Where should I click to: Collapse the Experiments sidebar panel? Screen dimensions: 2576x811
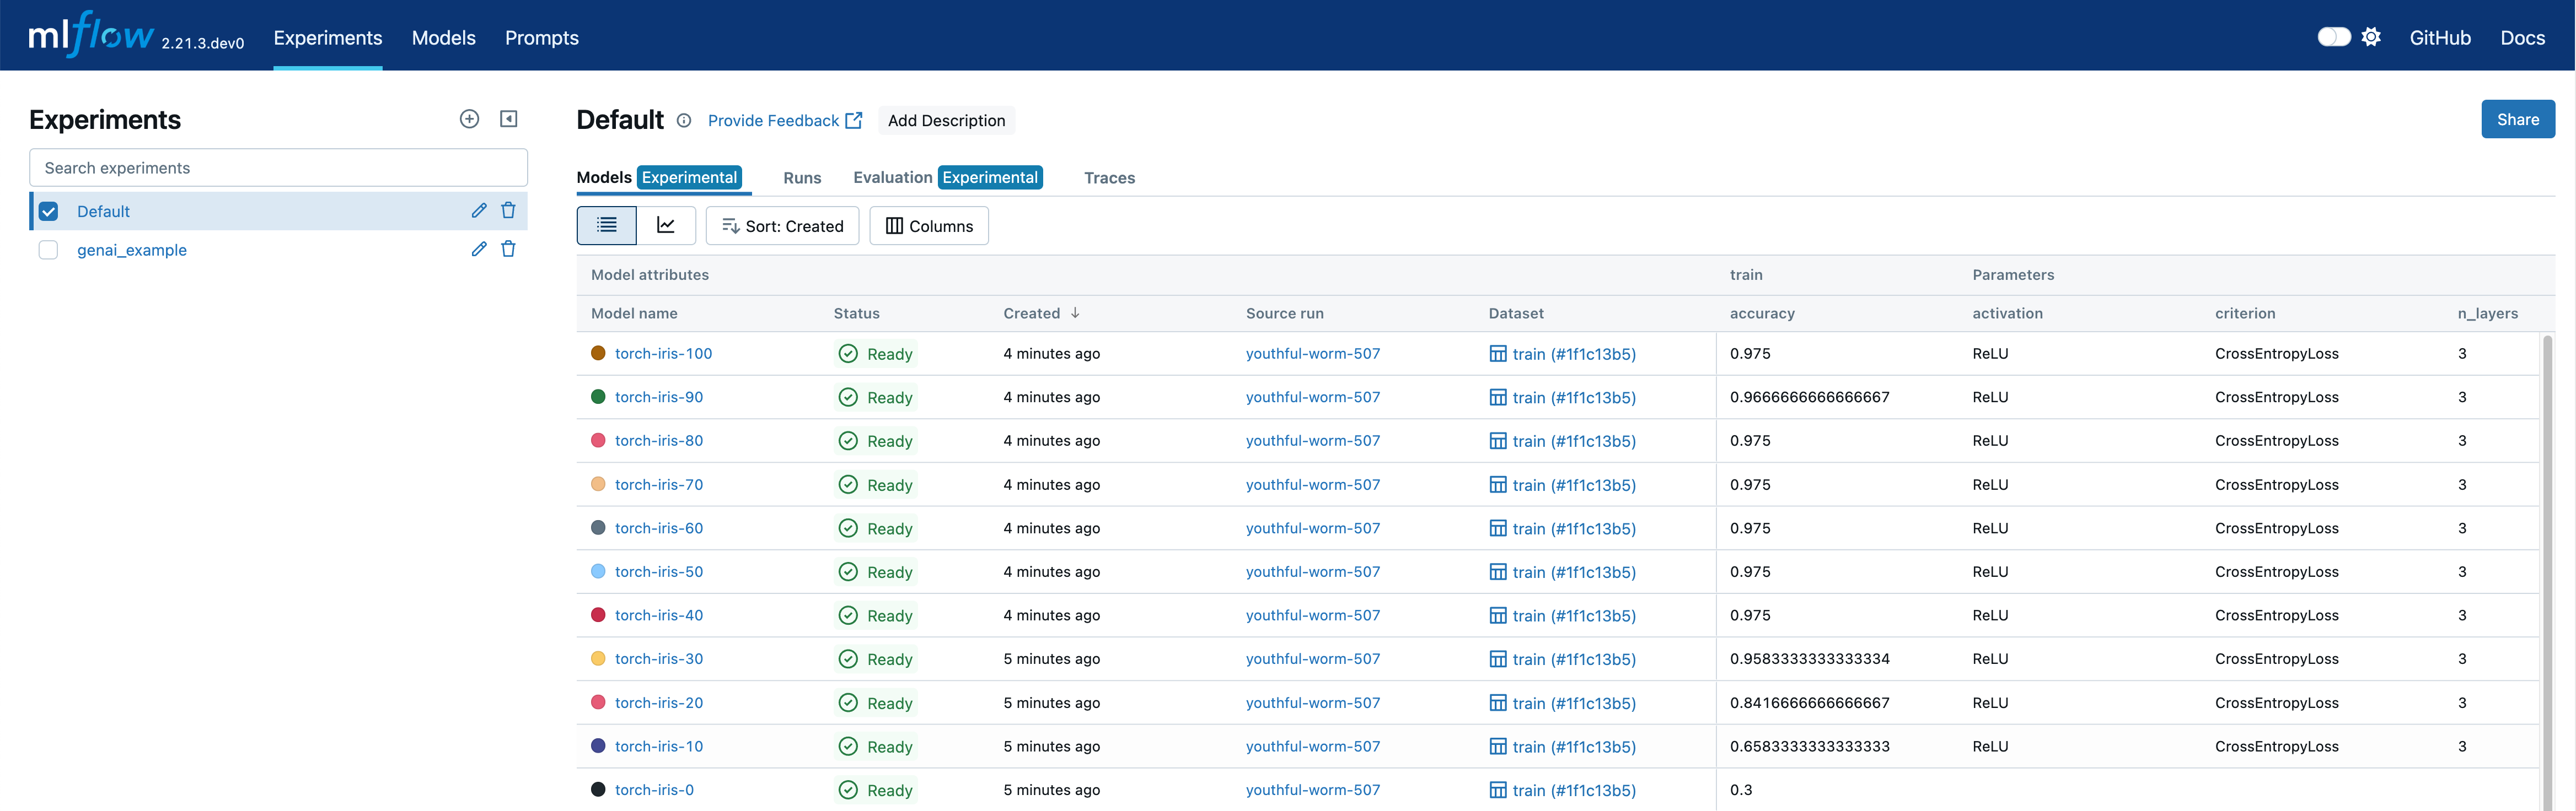click(x=509, y=118)
